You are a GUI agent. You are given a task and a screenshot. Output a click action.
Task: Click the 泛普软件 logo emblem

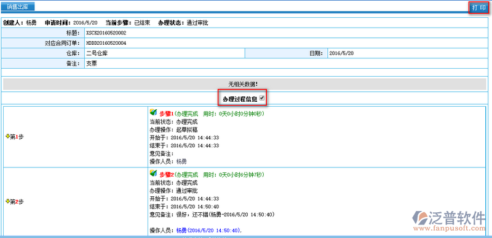tap(420, 218)
